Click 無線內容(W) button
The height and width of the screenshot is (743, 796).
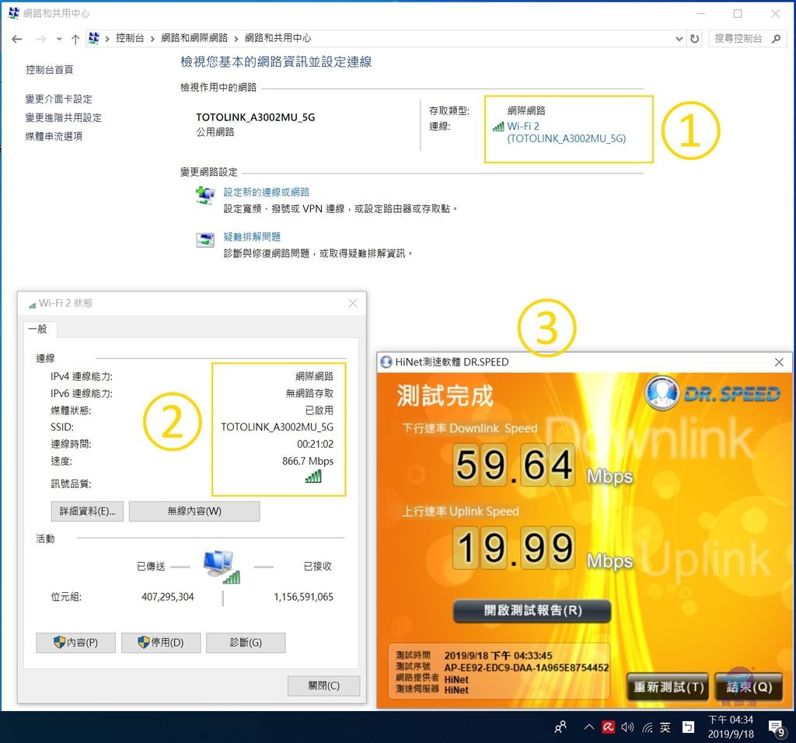tap(194, 511)
